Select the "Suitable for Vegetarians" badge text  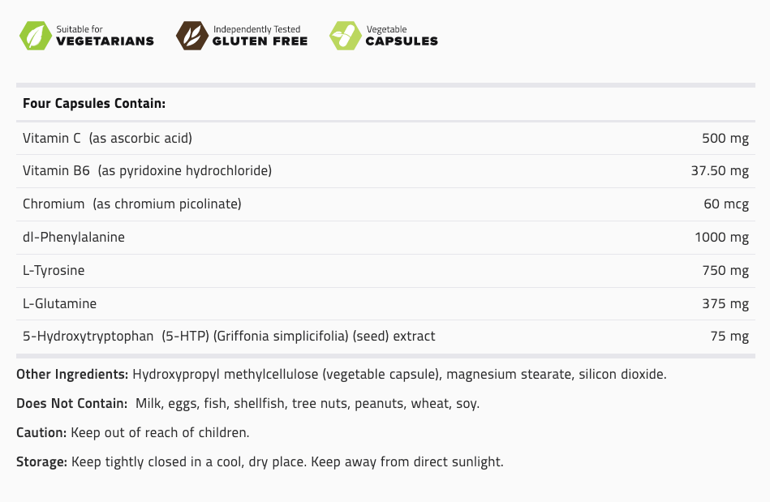(105, 36)
